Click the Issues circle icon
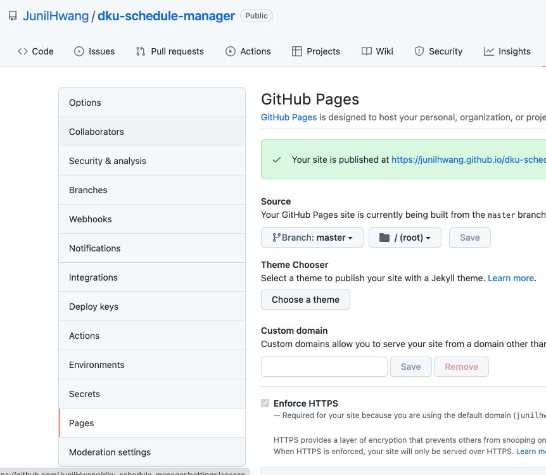 click(x=79, y=51)
